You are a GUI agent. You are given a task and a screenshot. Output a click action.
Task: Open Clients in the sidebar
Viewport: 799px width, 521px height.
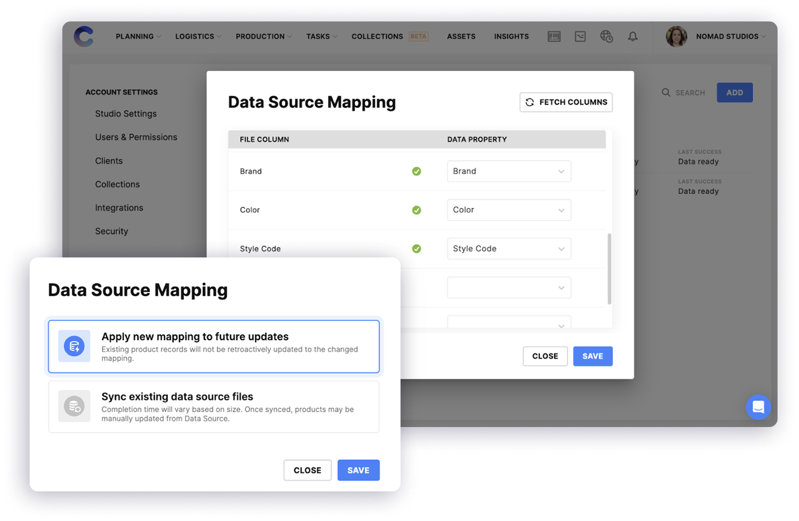tap(109, 160)
